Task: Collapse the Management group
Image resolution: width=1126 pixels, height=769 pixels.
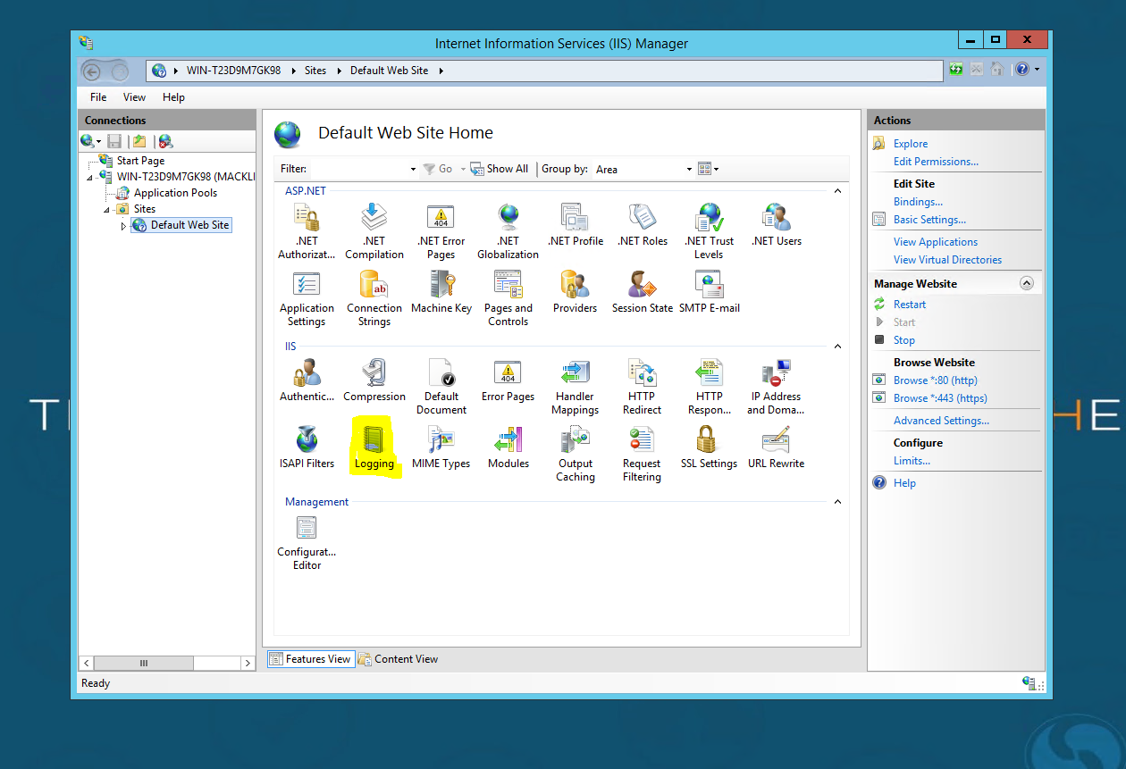Action: [x=837, y=502]
